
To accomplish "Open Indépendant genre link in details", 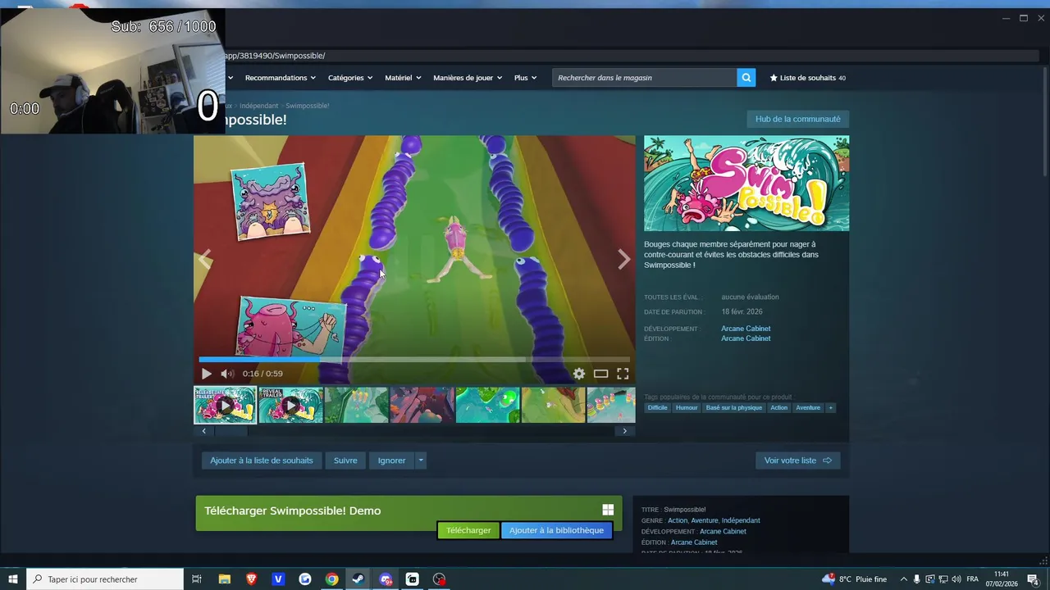I will (x=741, y=520).
